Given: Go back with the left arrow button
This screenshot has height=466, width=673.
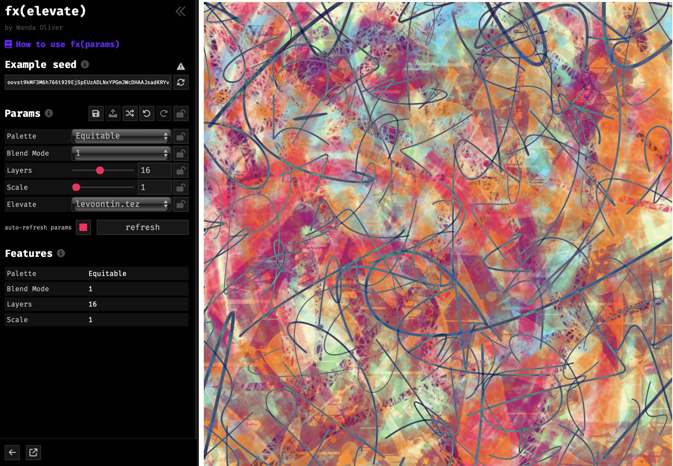Looking at the screenshot, I should click(12, 452).
